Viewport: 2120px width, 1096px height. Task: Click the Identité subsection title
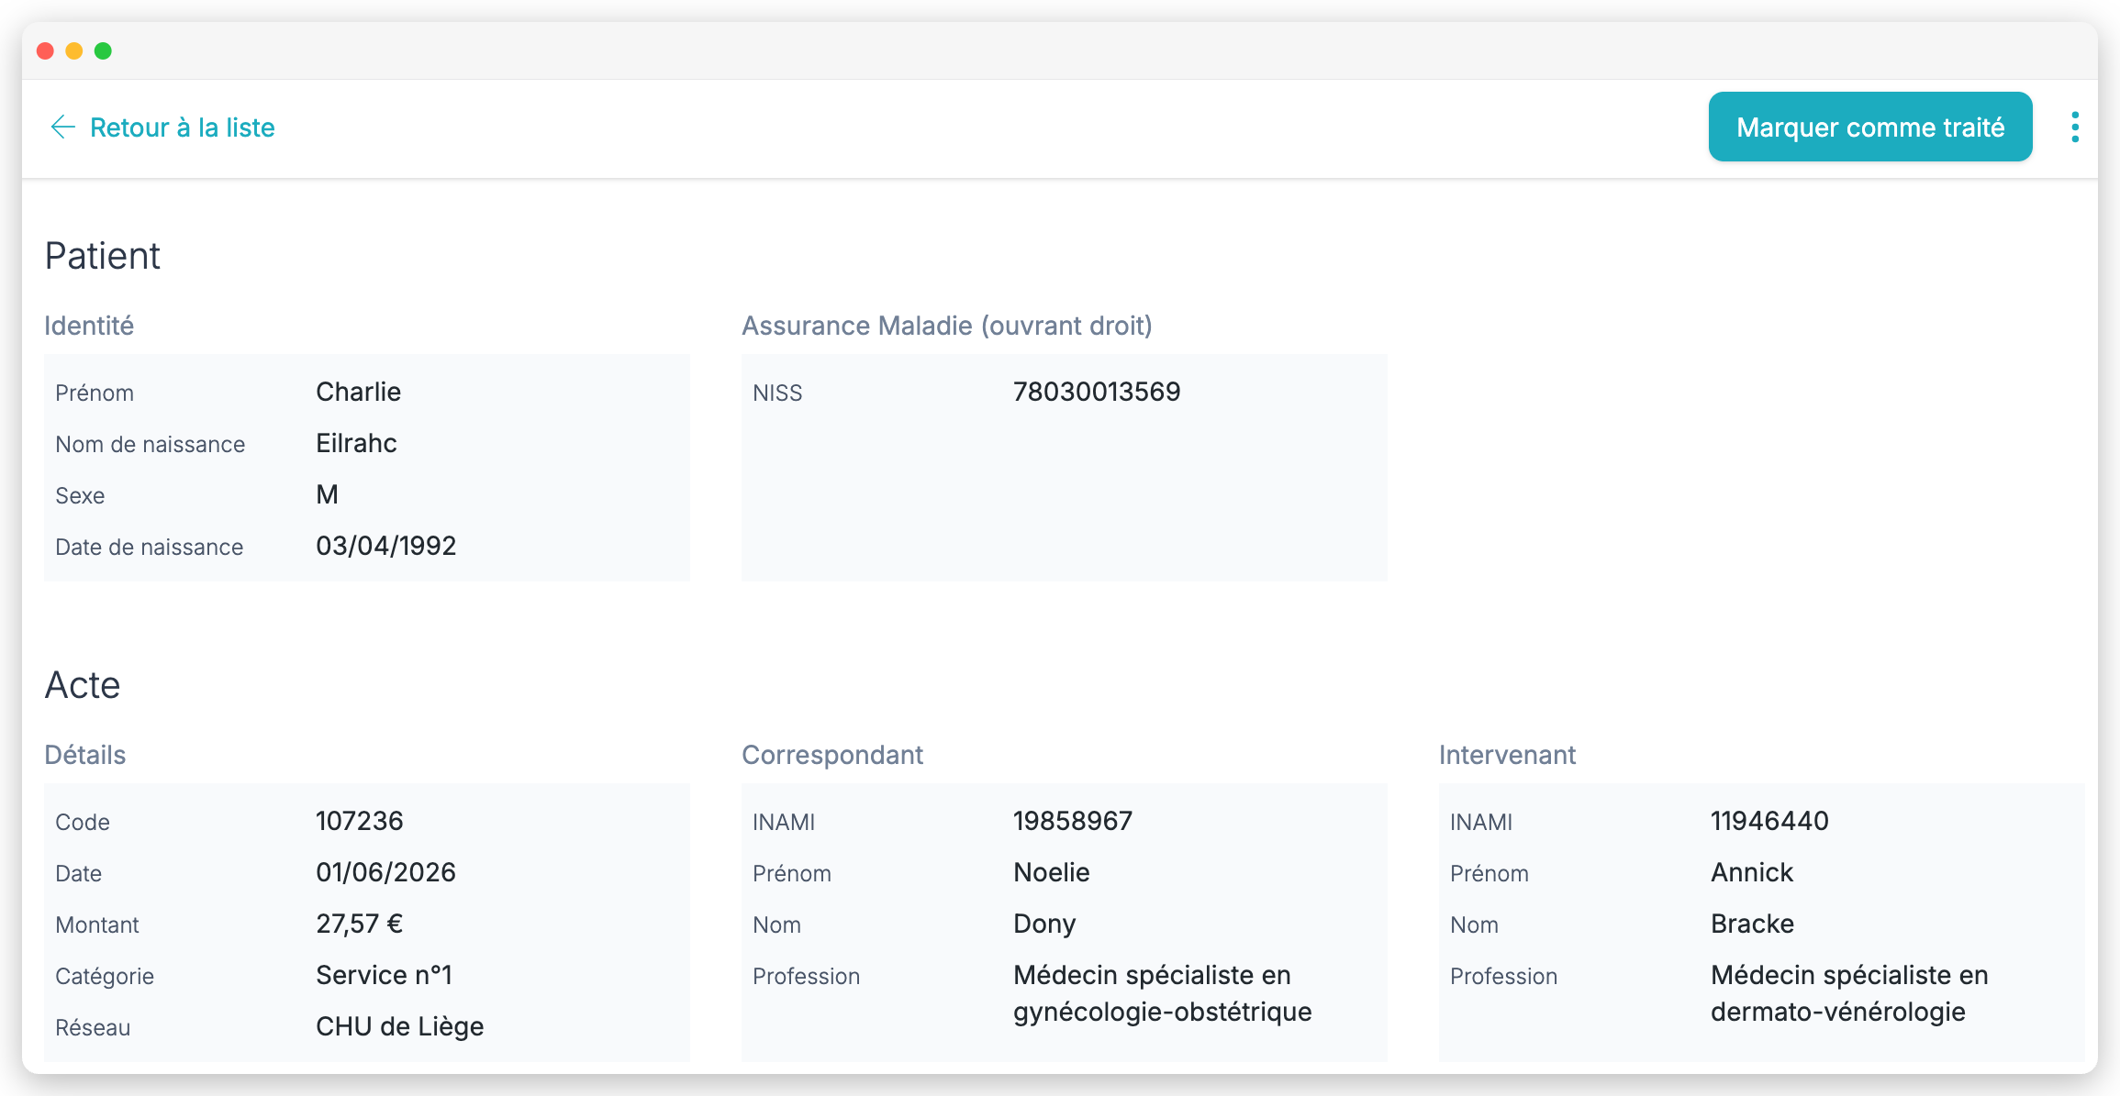click(x=89, y=326)
